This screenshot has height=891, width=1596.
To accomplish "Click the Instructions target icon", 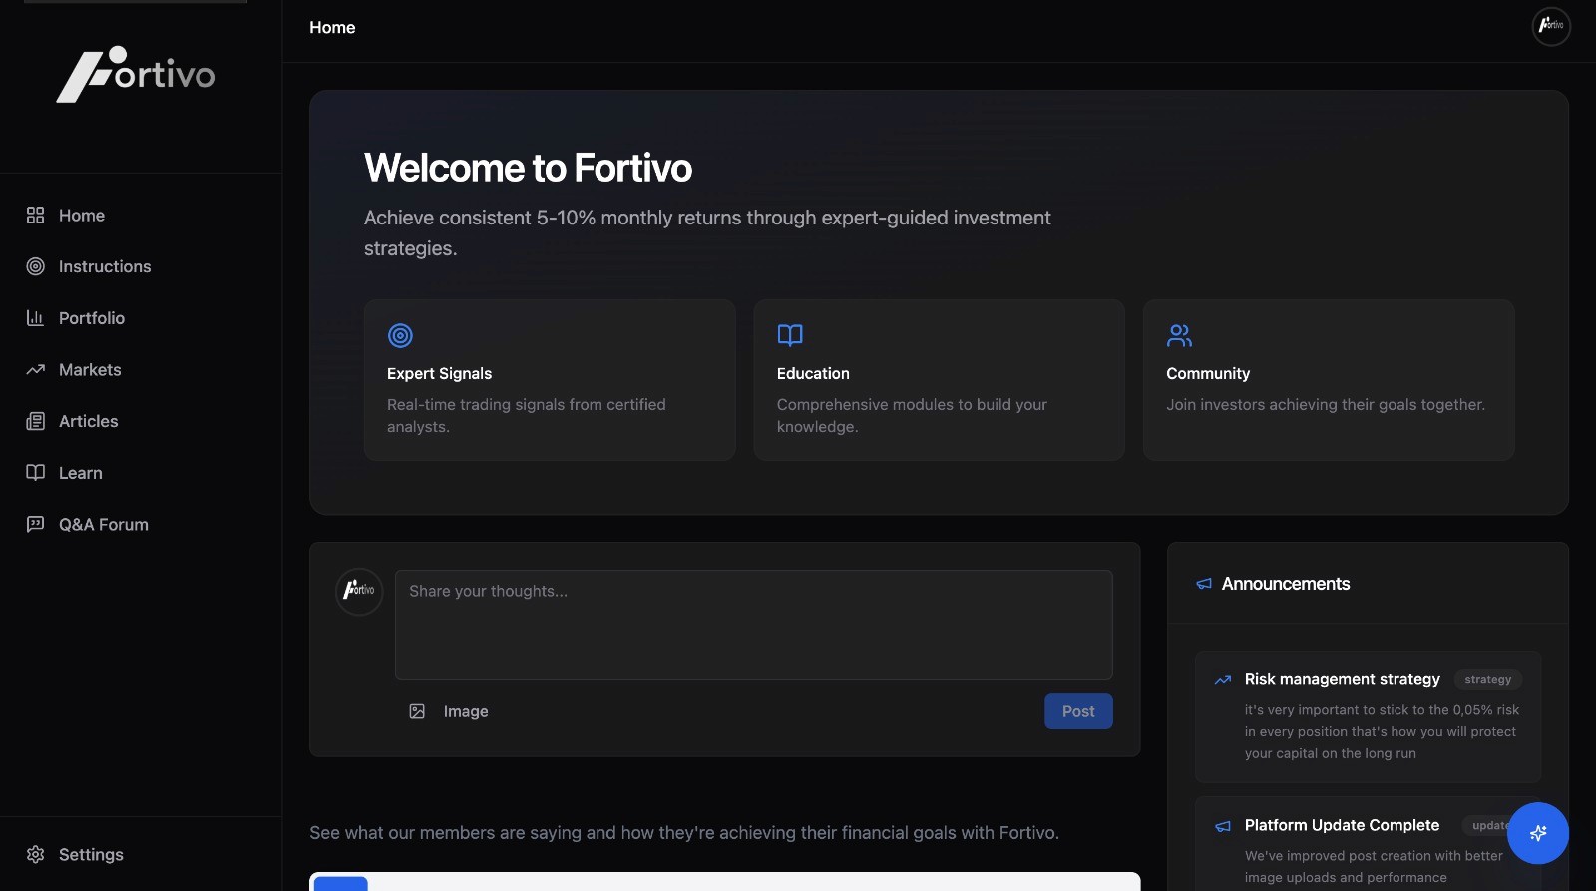I will [x=35, y=266].
